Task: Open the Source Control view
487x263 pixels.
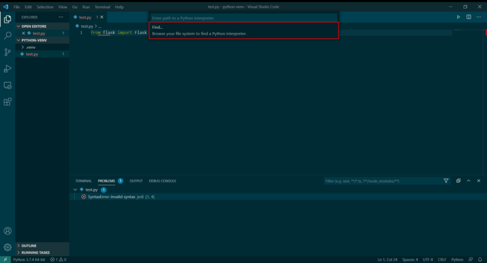Action: [7, 52]
